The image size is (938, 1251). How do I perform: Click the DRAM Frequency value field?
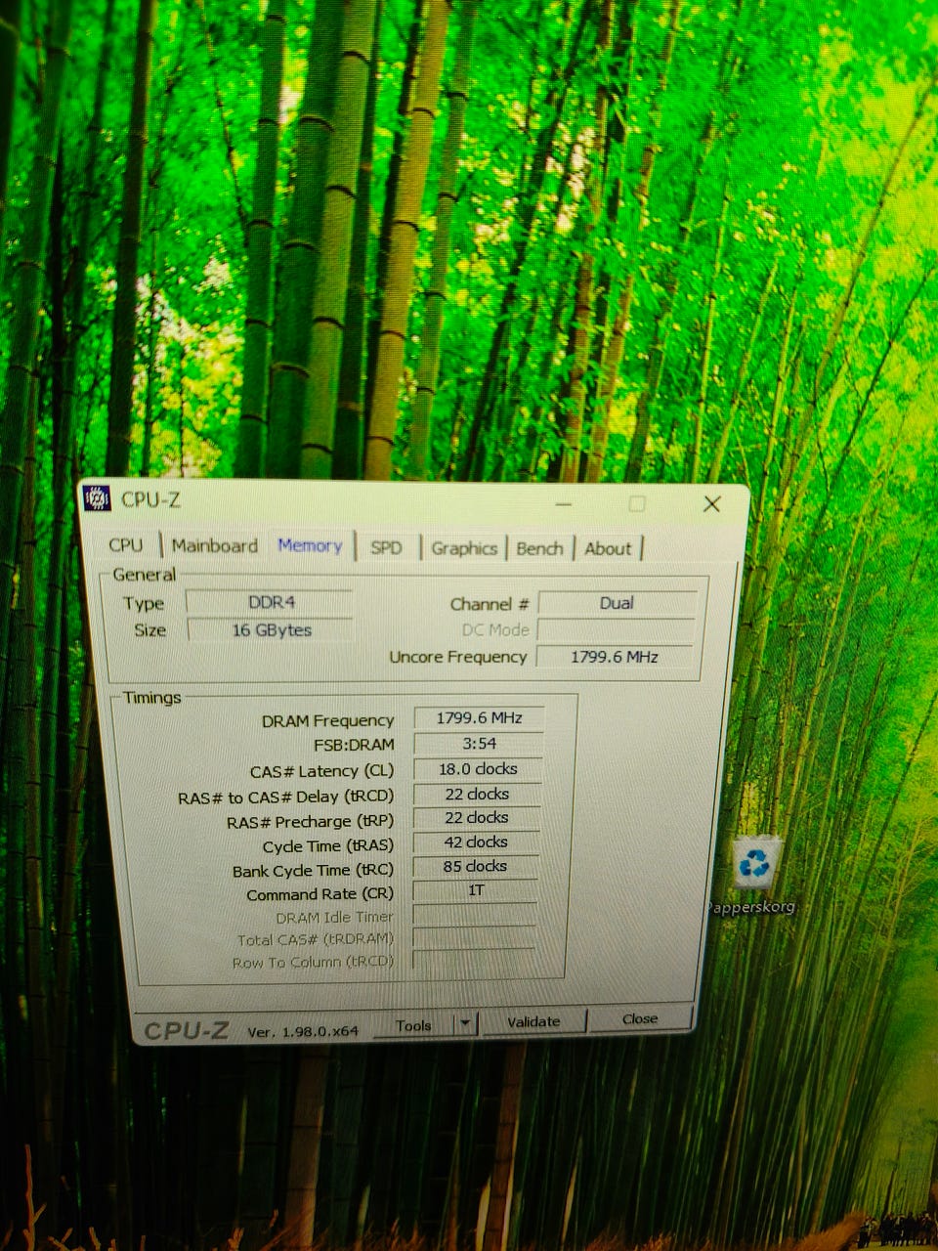(479, 718)
